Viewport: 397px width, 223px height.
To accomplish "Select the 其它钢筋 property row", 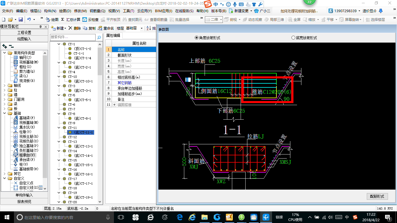I will click(x=130, y=83).
